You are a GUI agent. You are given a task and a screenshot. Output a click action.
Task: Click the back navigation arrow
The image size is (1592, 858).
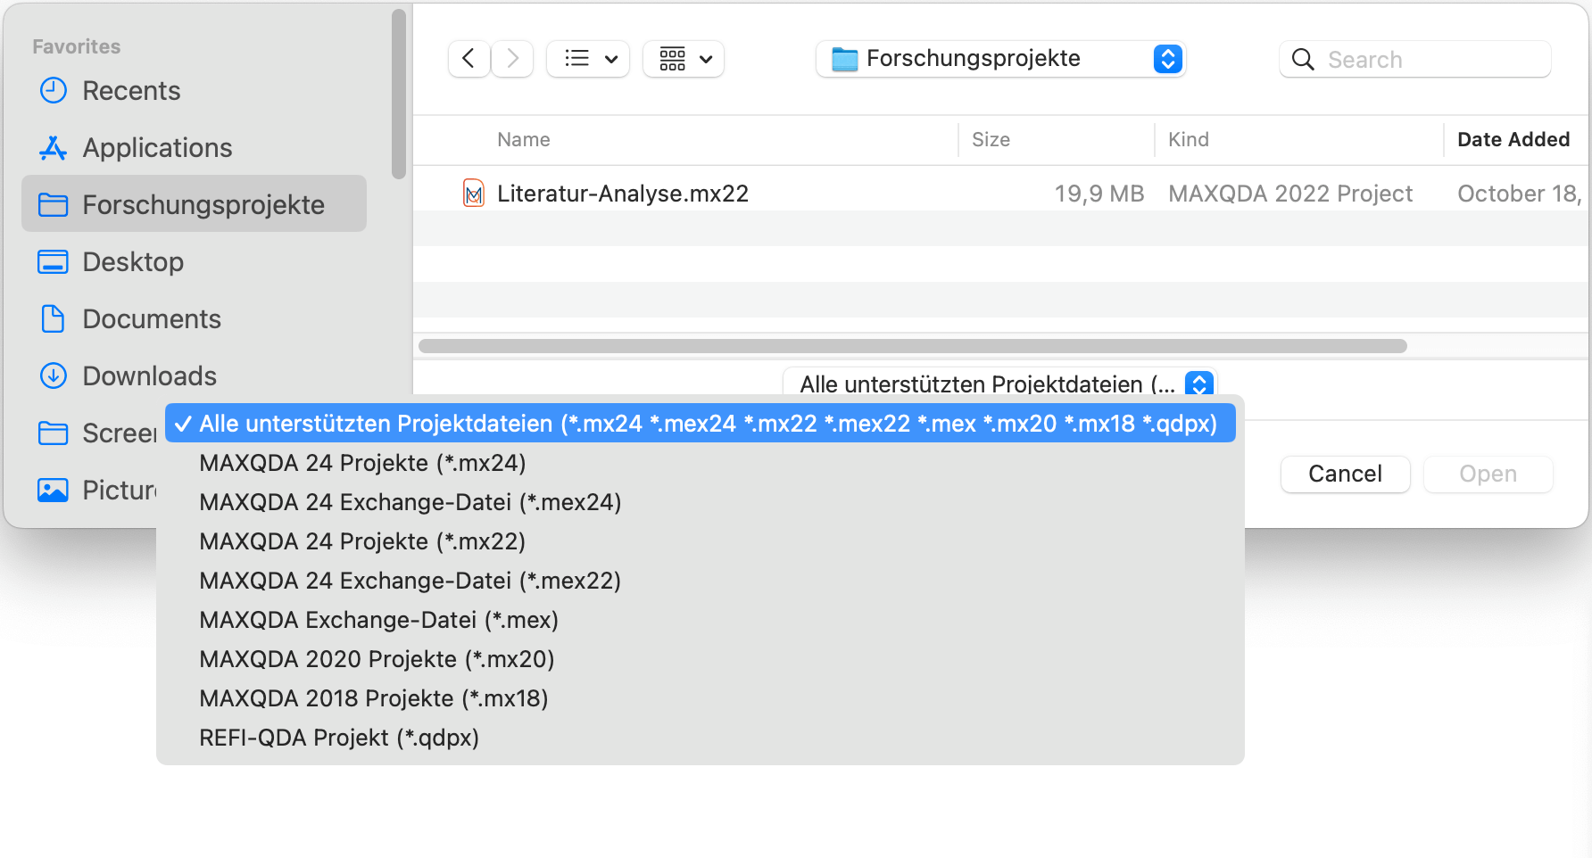click(468, 59)
